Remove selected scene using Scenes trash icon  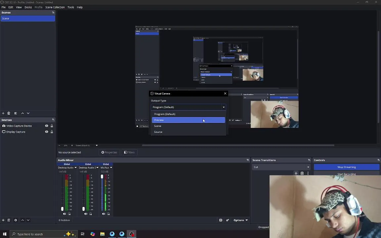[9, 113]
